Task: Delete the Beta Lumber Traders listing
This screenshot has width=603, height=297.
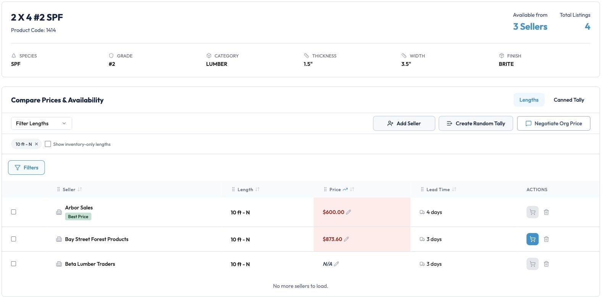Action: (546, 264)
